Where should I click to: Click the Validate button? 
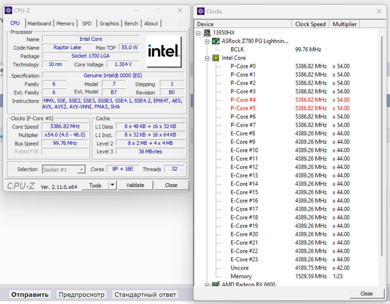click(x=135, y=185)
